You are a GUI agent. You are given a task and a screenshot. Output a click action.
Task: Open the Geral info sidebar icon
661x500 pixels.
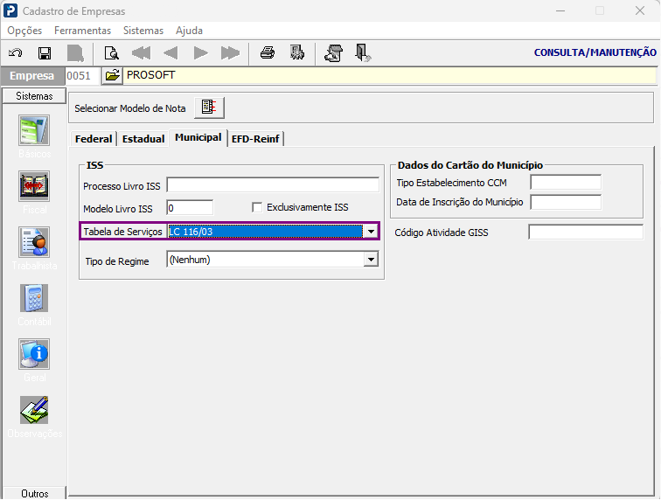[x=34, y=354]
